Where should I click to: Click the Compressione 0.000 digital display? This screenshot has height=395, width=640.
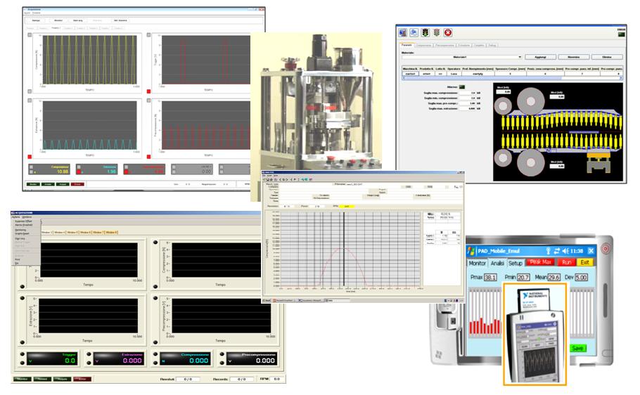coord(185,358)
